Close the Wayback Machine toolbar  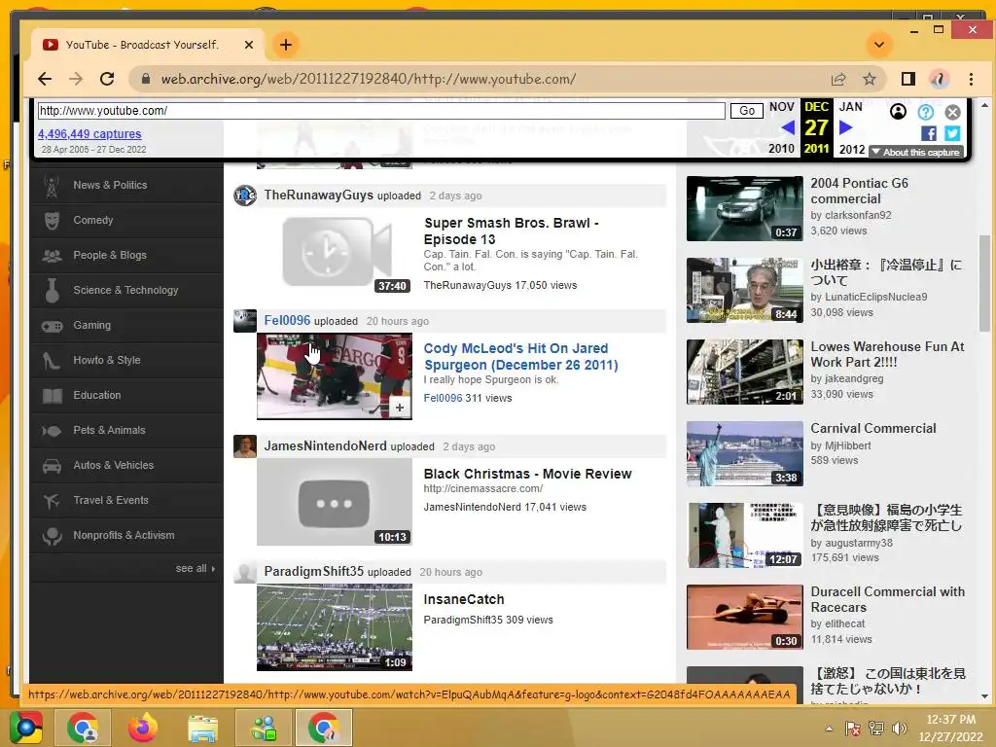(x=952, y=113)
